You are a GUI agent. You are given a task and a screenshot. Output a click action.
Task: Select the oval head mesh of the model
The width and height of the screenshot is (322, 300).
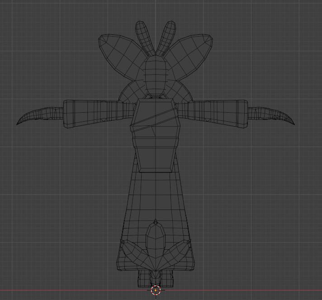pos(156,76)
